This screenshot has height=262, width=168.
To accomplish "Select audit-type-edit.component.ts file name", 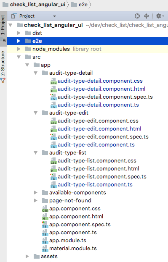I will click(x=96, y=145).
